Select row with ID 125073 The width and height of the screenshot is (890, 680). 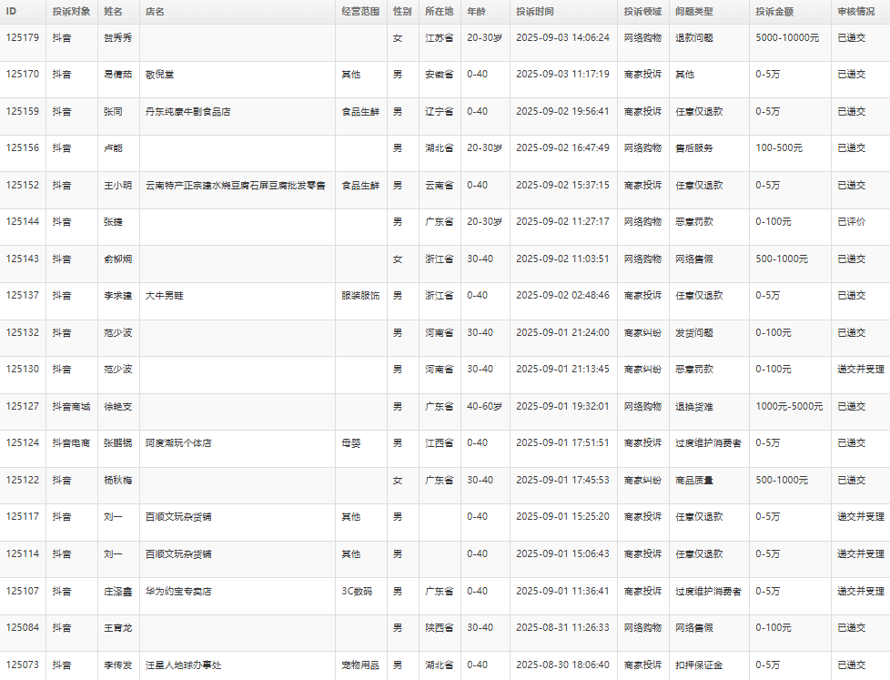[23, 665]
